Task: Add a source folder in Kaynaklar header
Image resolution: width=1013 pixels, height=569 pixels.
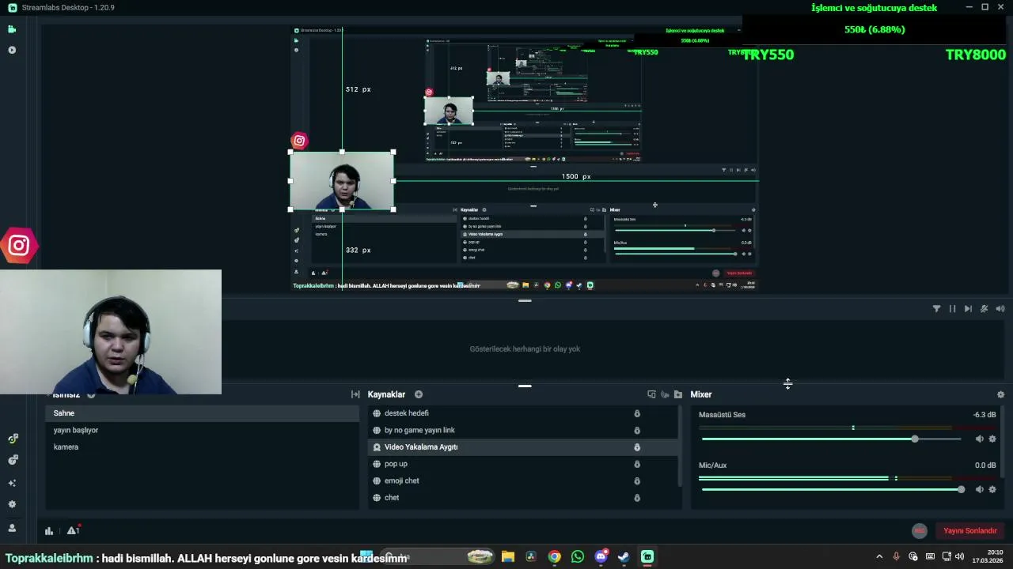Action: pyautogui.click(x=678, y=394)
